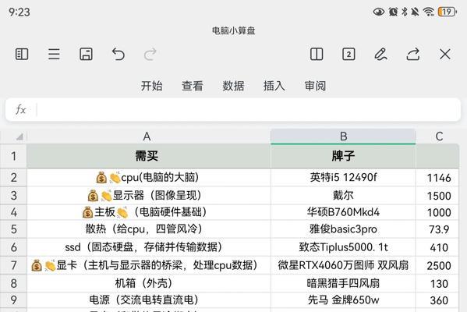The height and width of the screenshot is (312, 467).
Task: Click the fx function icon
Action: coord(21,110)
